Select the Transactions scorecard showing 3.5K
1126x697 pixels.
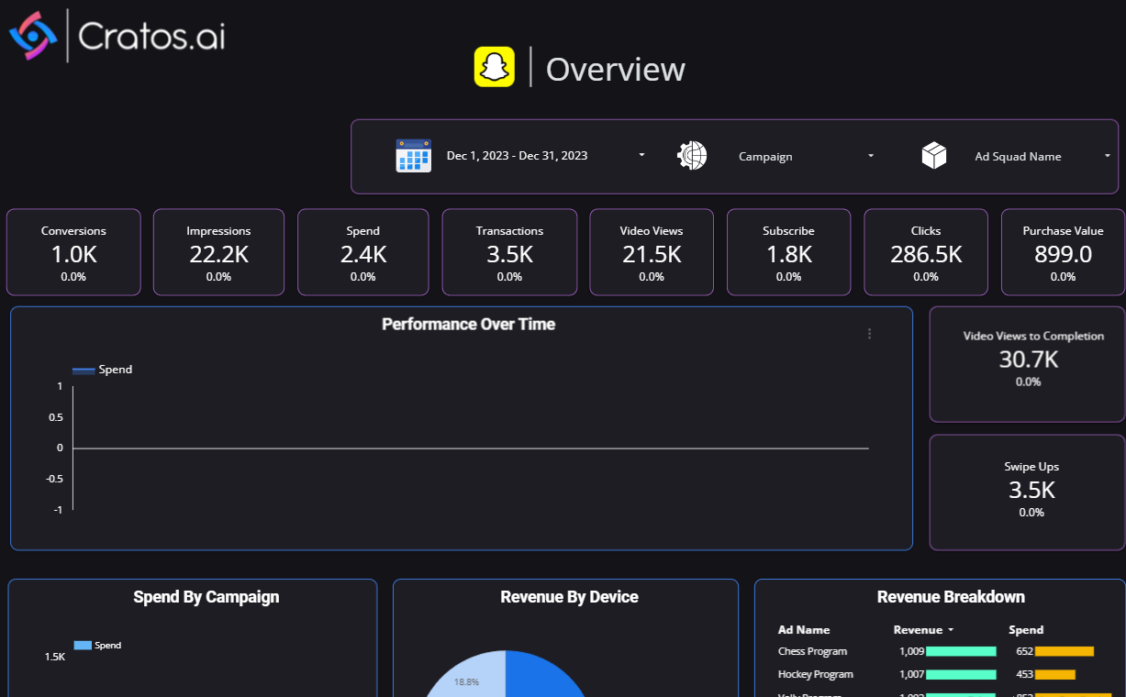[509, 252]
